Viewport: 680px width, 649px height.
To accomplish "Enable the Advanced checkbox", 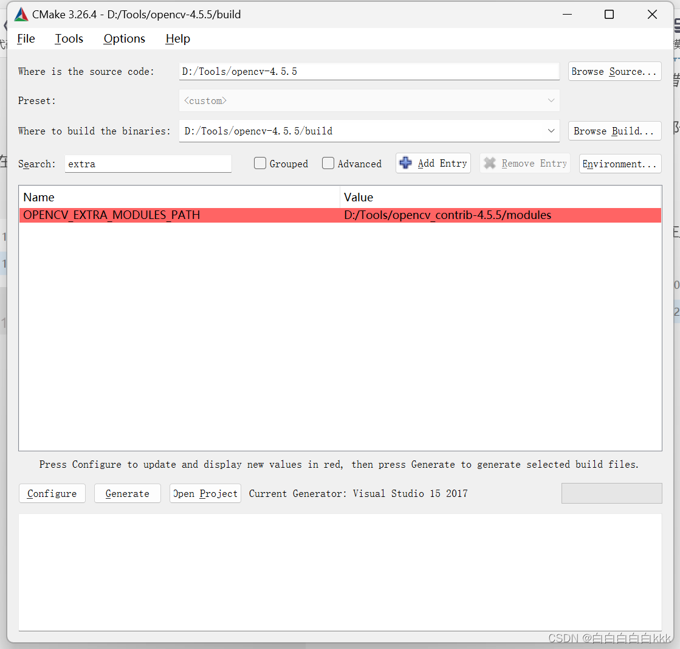I will [x=328, y=163].
